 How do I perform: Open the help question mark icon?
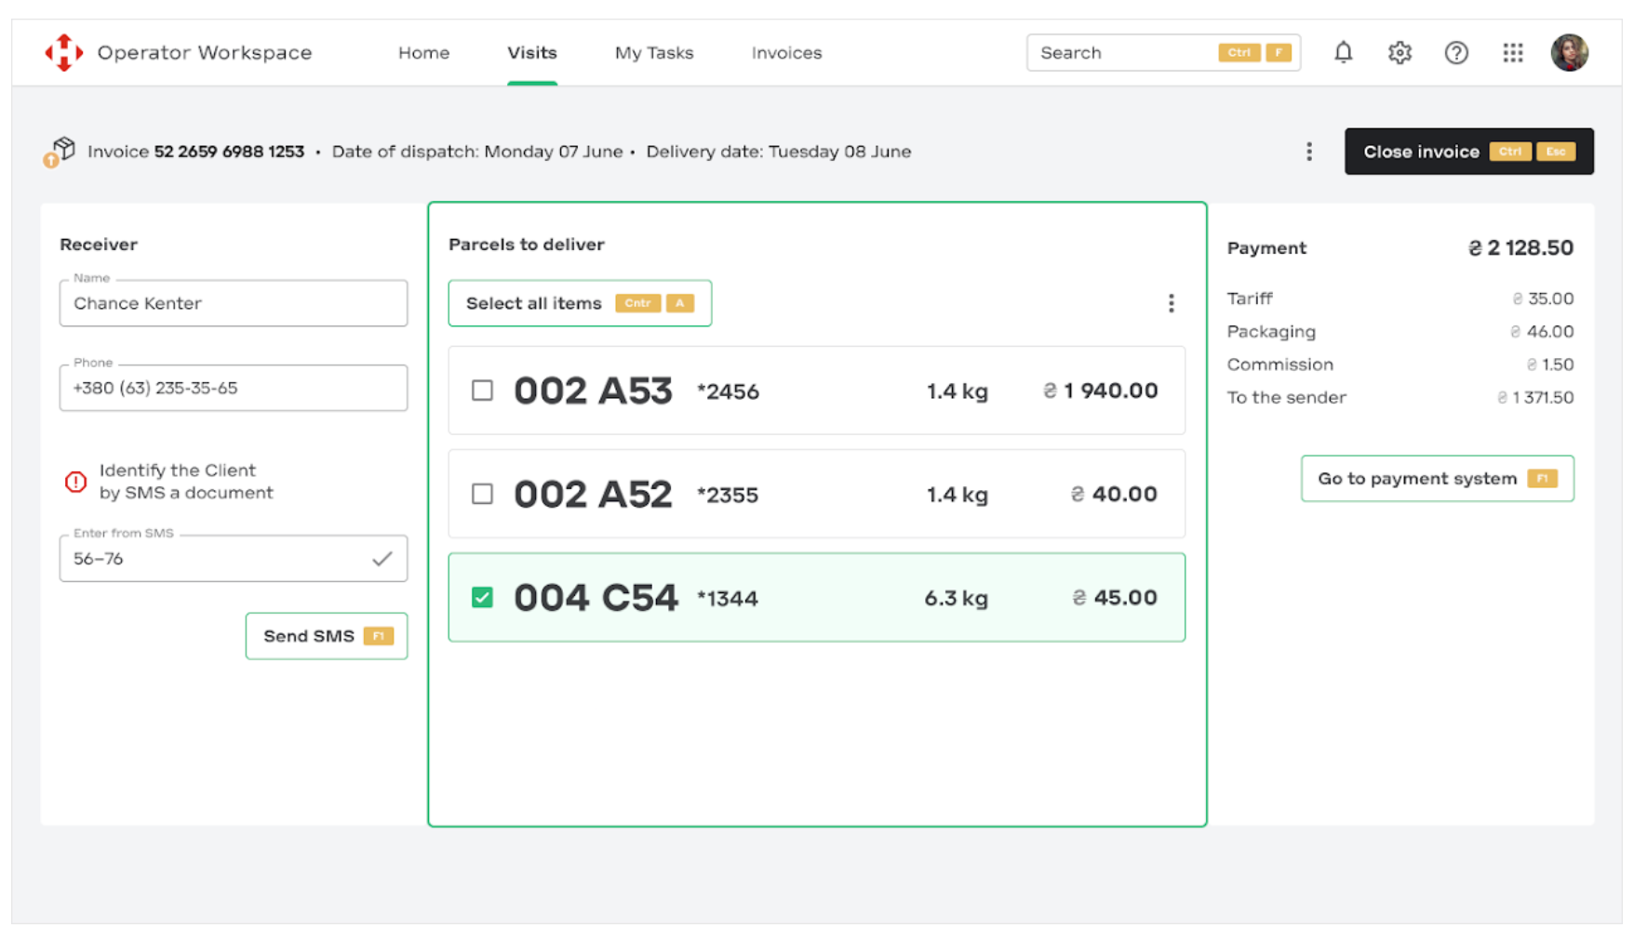[1456, 53]
